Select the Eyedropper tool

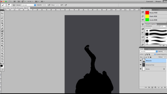(x=2, y=26)
